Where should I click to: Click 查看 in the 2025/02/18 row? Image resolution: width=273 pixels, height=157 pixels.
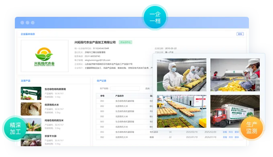[x=225, y=132]
